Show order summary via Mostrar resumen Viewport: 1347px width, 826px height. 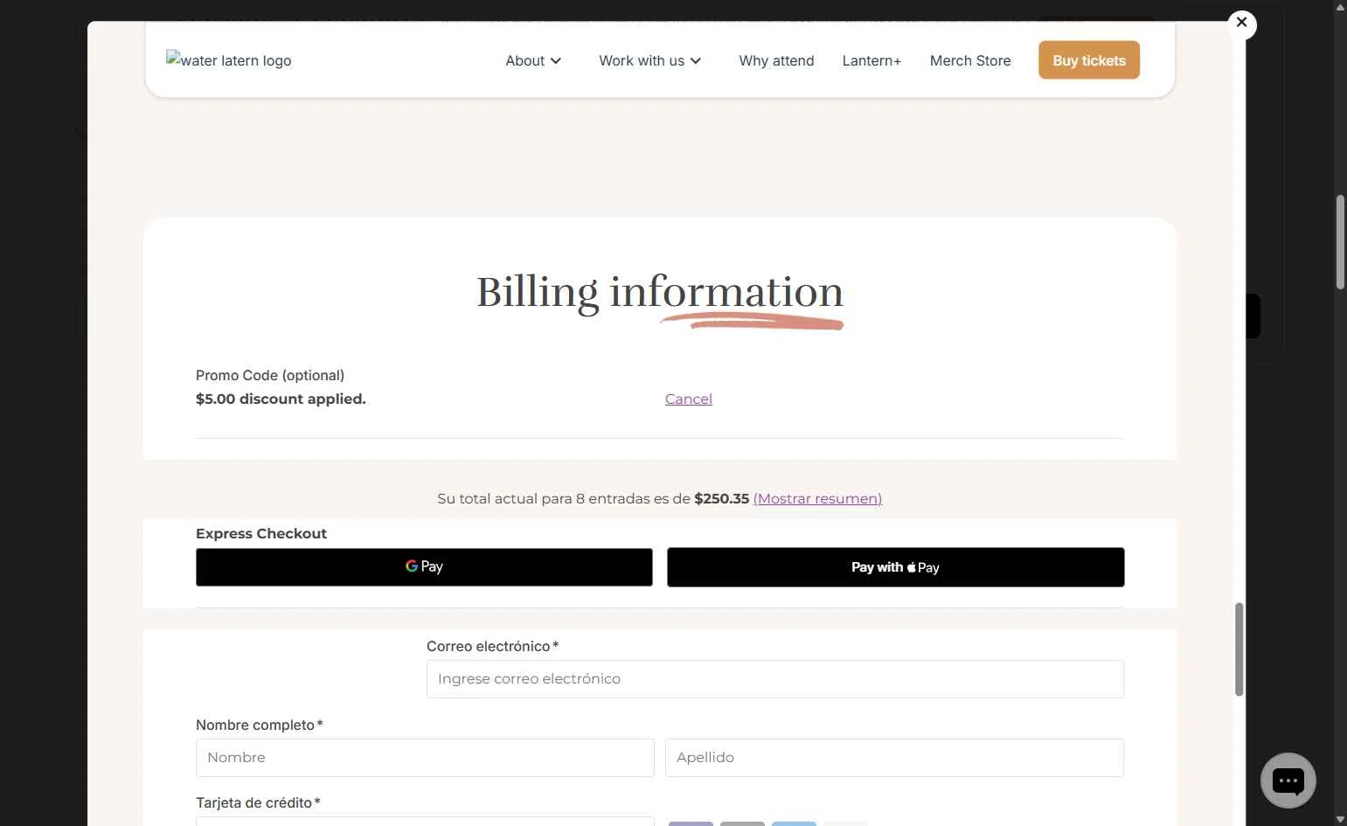[817, 498]
